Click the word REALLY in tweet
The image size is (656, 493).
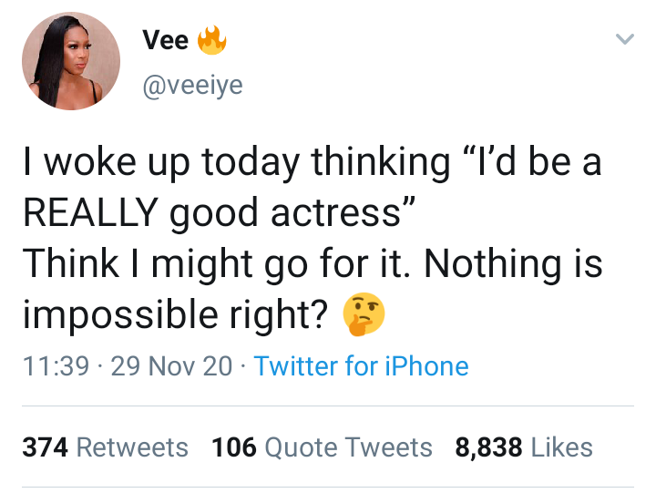(x=91, y=212)
